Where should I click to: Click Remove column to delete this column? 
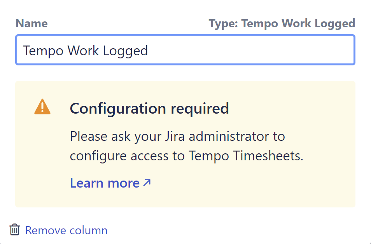[66, 230]
